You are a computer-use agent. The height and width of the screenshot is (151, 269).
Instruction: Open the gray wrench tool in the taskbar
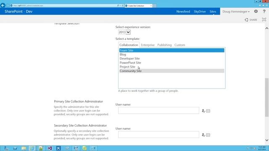tap(67, 148)
